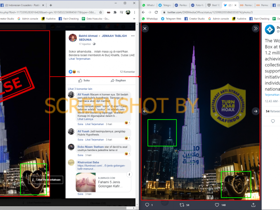Open the WhatsApp bookmark in the right window
This screenshot has width=280, height=210.
(150, 19)
